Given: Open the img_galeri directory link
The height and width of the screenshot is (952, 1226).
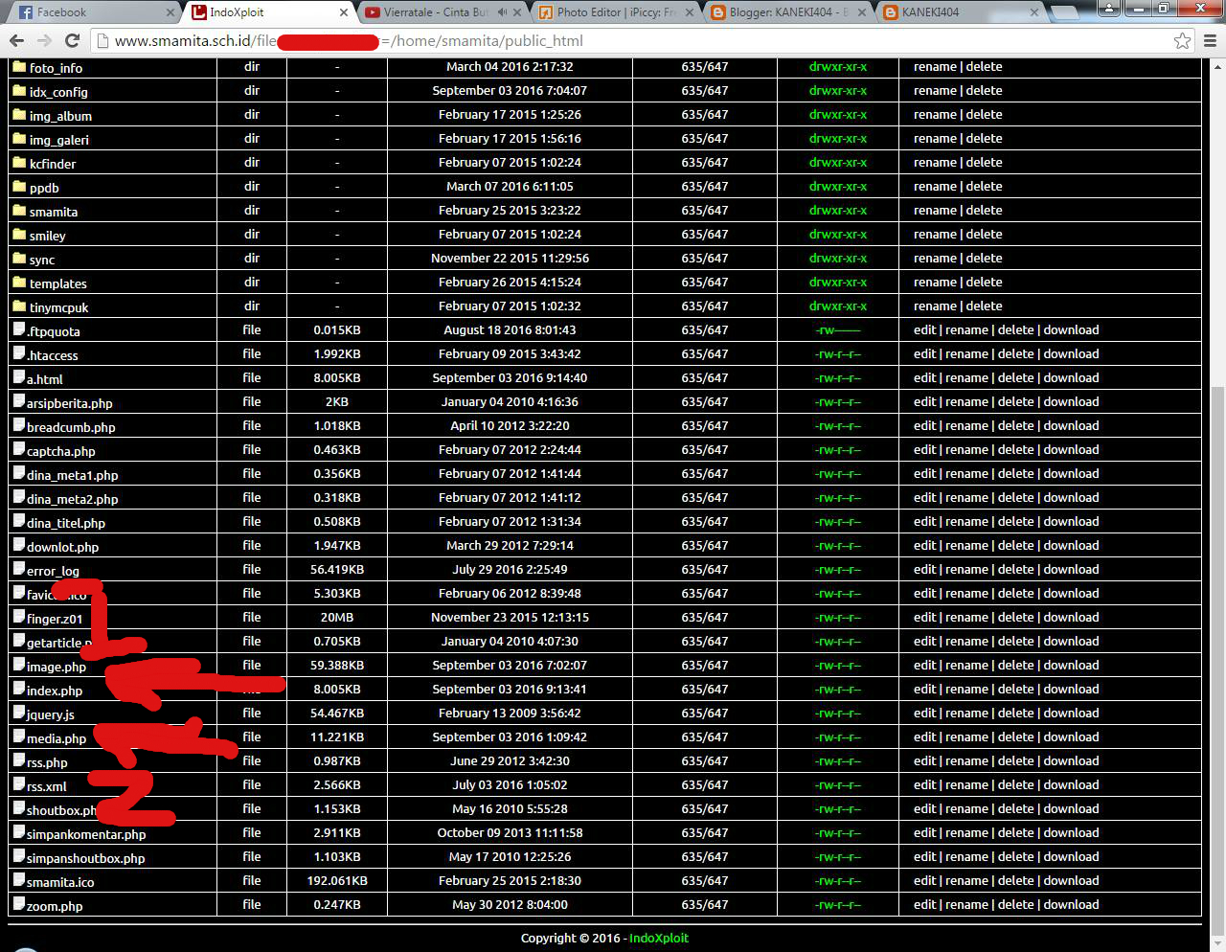Looking at the screenshot, I should [x=59, y=140].
